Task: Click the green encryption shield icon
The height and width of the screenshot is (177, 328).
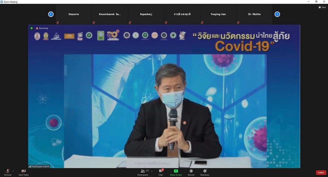Action: tap(32, 28)
